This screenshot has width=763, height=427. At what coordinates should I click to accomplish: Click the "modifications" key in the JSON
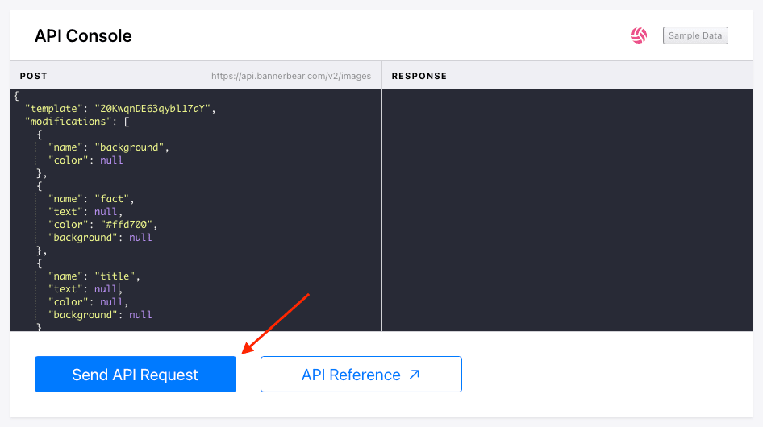coord(68,121)
